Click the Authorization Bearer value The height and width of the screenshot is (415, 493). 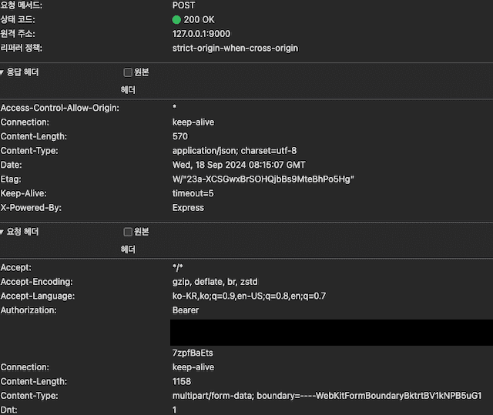click(x=185, y=310)
